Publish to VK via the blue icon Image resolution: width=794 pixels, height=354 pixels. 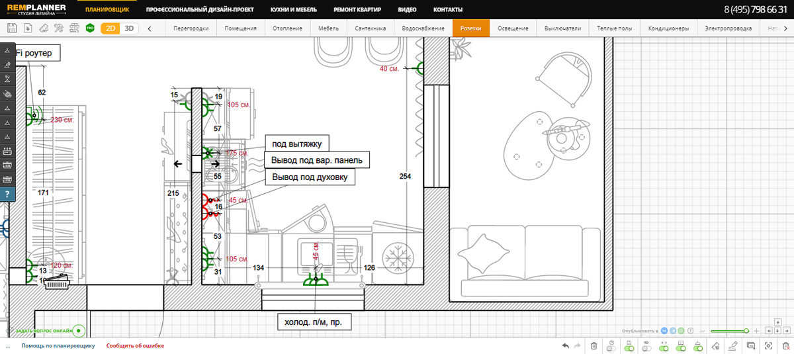pyautogui.click(x=664, y=330)
